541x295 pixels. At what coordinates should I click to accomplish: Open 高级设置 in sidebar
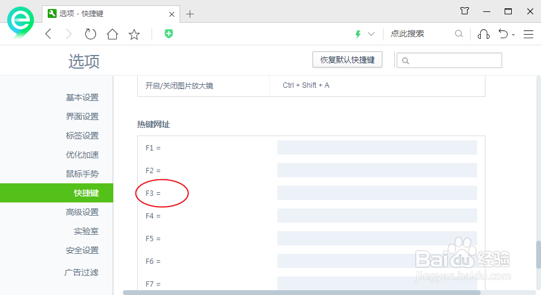pos(82,212)
